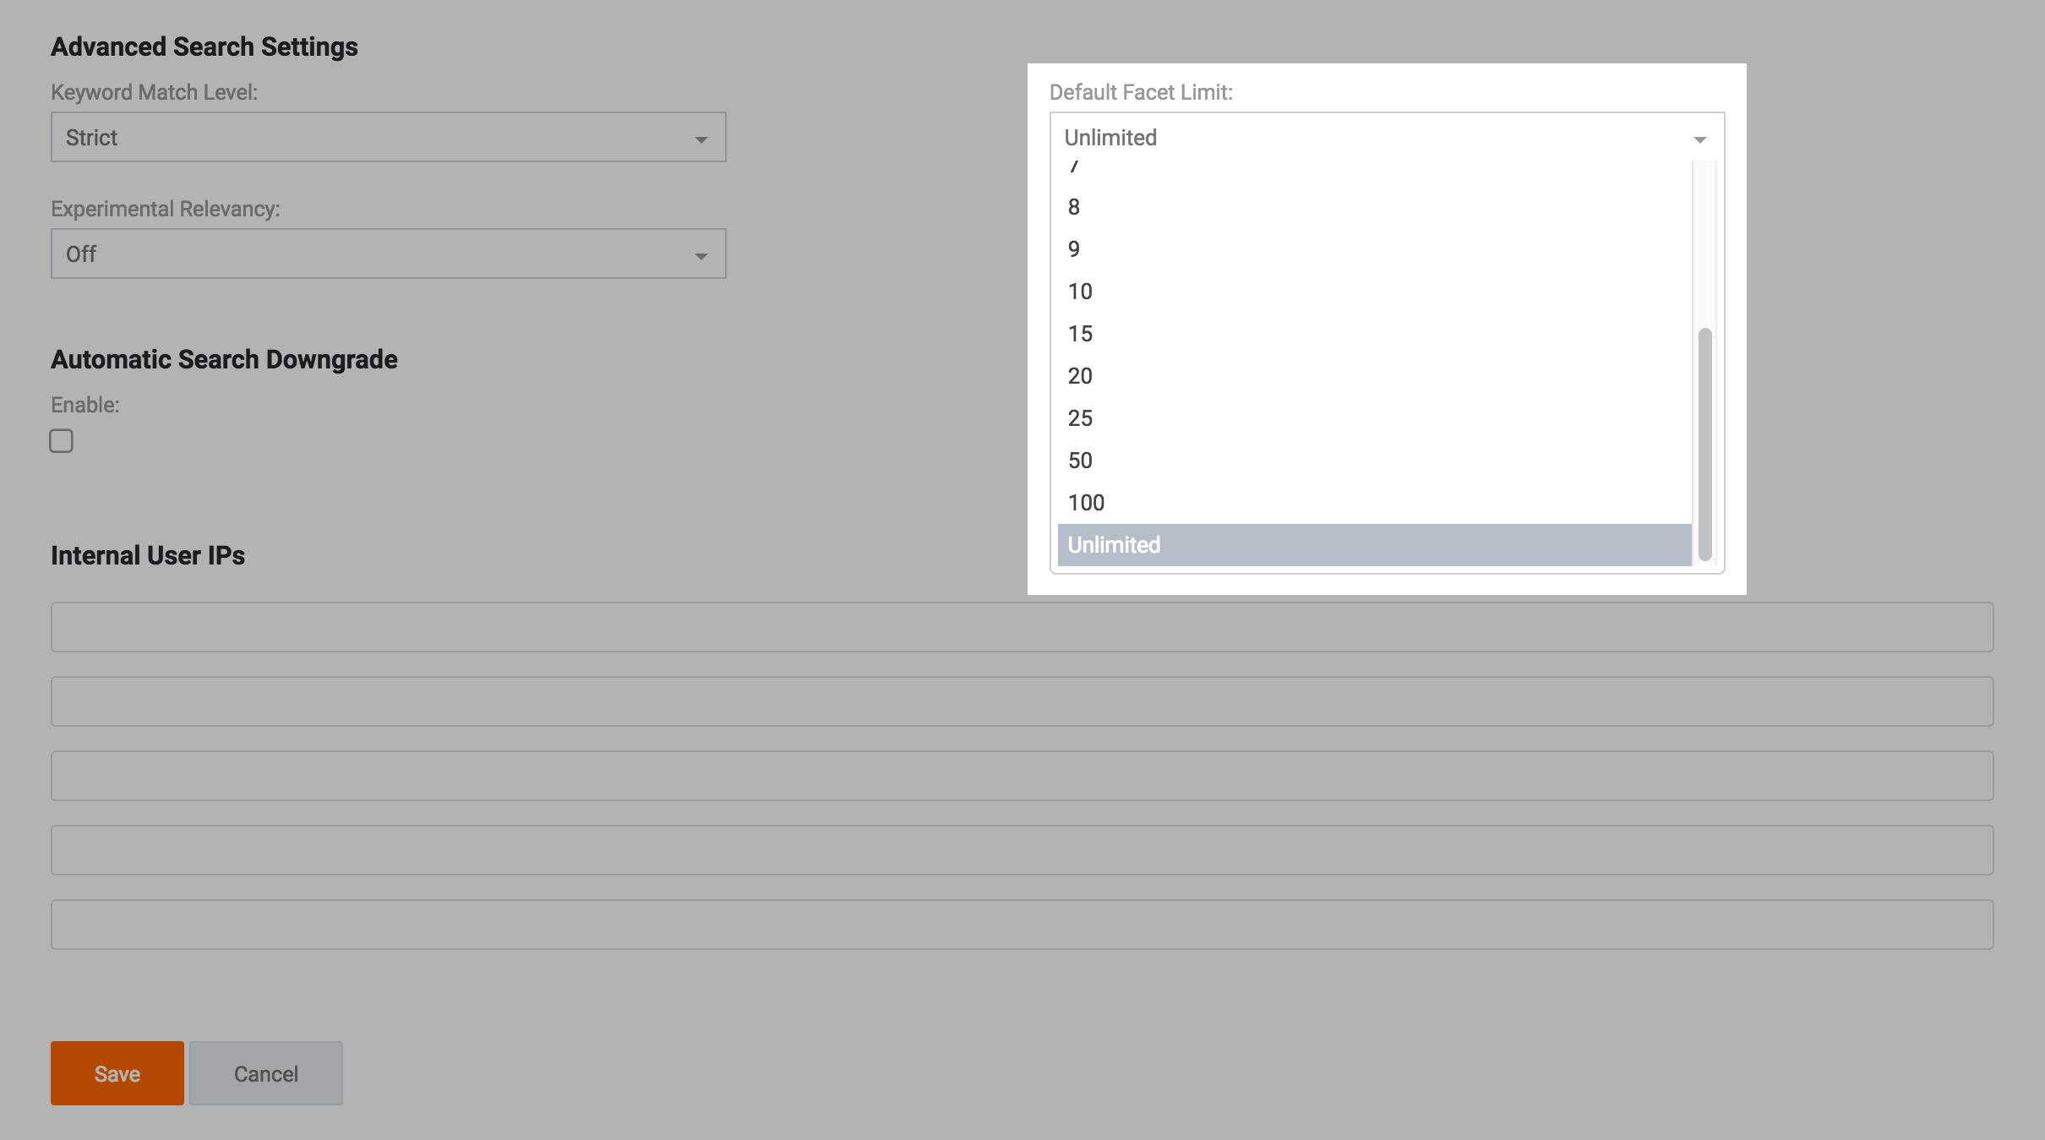Pick 20 from the facet limit options
Image resolution: width=2045 pixels, height=1140 pixels.
coord(1374,376)
